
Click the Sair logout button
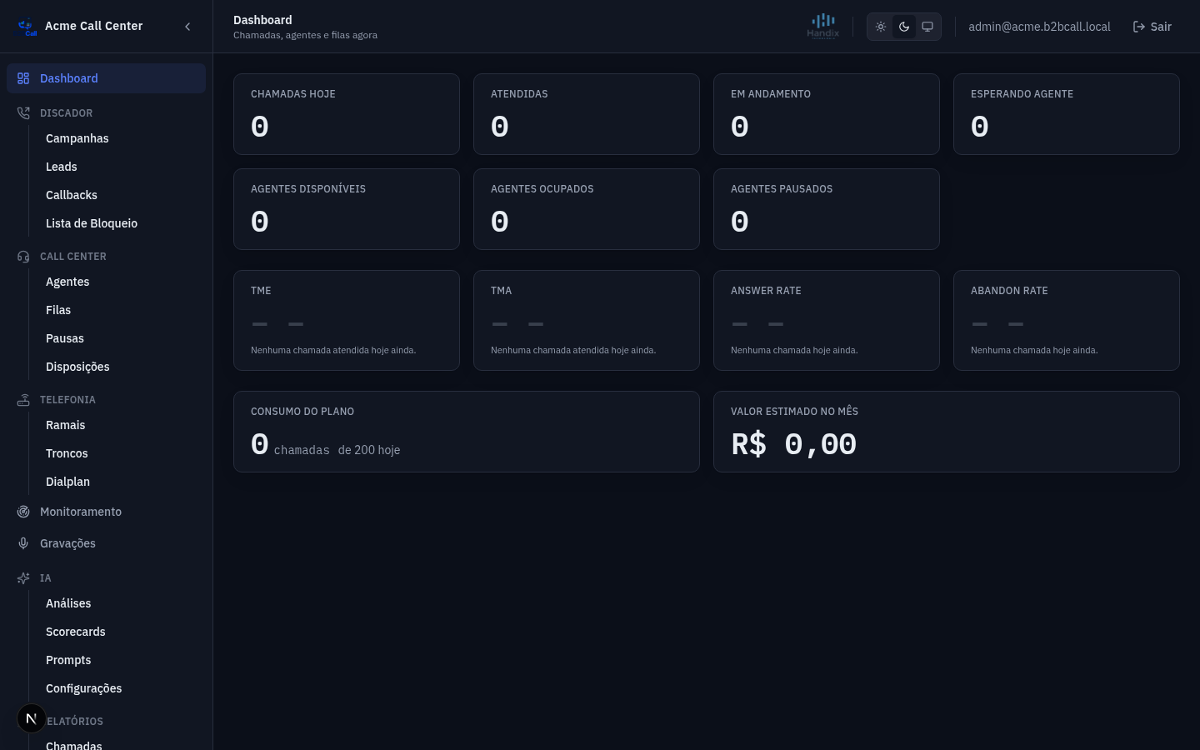click(1152, 27)
